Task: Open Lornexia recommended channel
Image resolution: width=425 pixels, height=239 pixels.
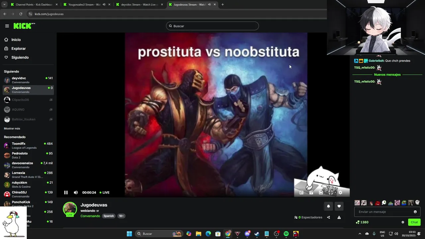Action: pos(28,175)
